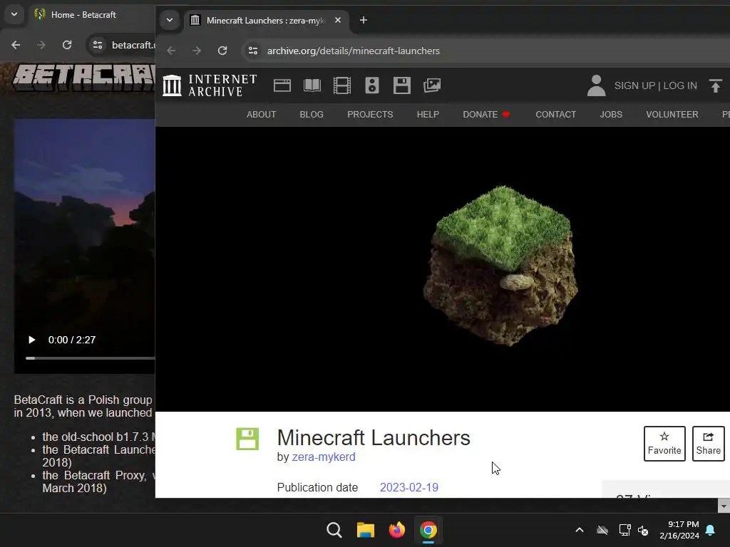Open the Software floppy-disk icon in navbar
Image resolution: width=730 pixels, height=547 pixels.
pos(402,85)
